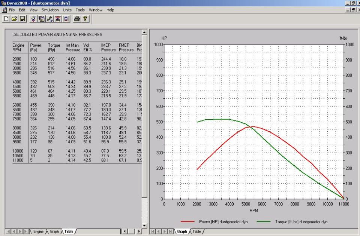Click the 5500 RPM row label
Image resolution: width=360 pixels, height=236 pixels.
17,96
